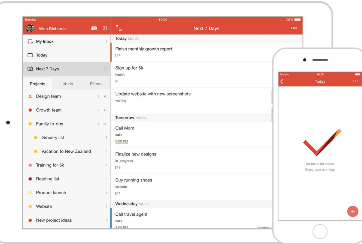Click Design team person icon
362x244 pixels.
coord(30,96)
